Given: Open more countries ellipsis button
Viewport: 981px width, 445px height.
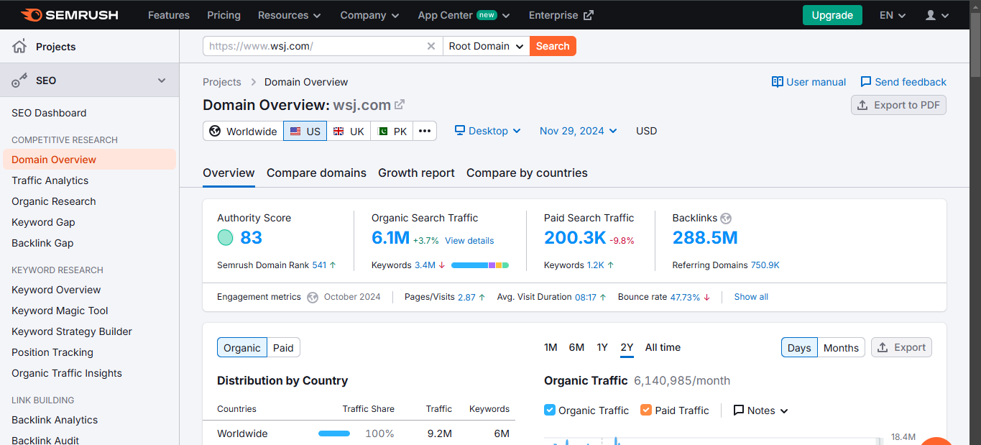Looking at the screenshot, I should point(425,131).
